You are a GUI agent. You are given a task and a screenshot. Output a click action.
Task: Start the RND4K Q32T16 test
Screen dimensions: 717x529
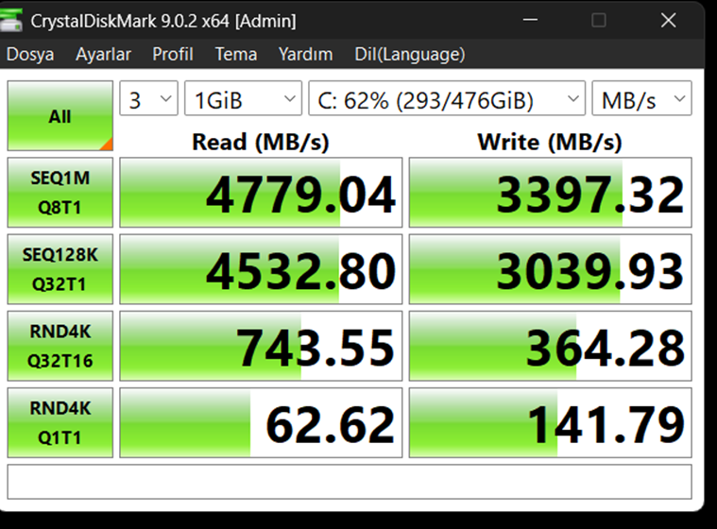coord(60,346)
